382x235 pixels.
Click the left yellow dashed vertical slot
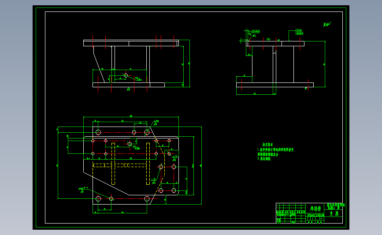[113, 164]
